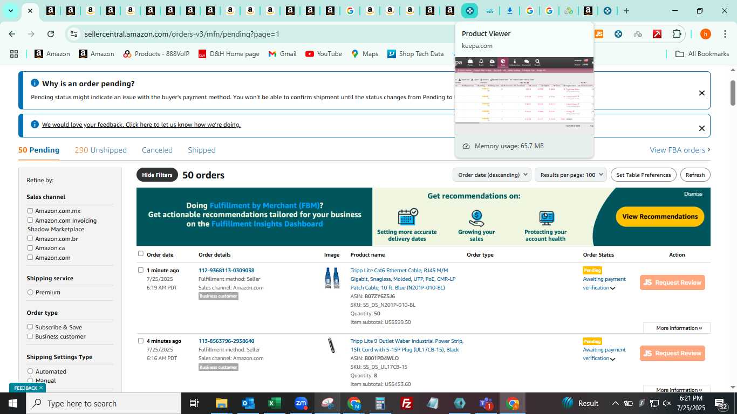Switch to the Canceled orders tab
The width and height of the screenshot is (737, 414).
coord(157,150)
